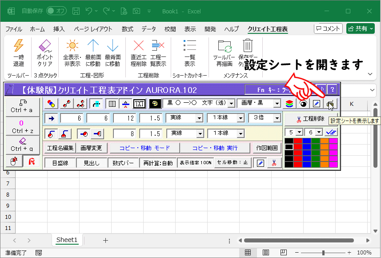Collapse the ribbon with the chevron
The width and height of the screenshot is (381, 258).
(x=370, y=74)
